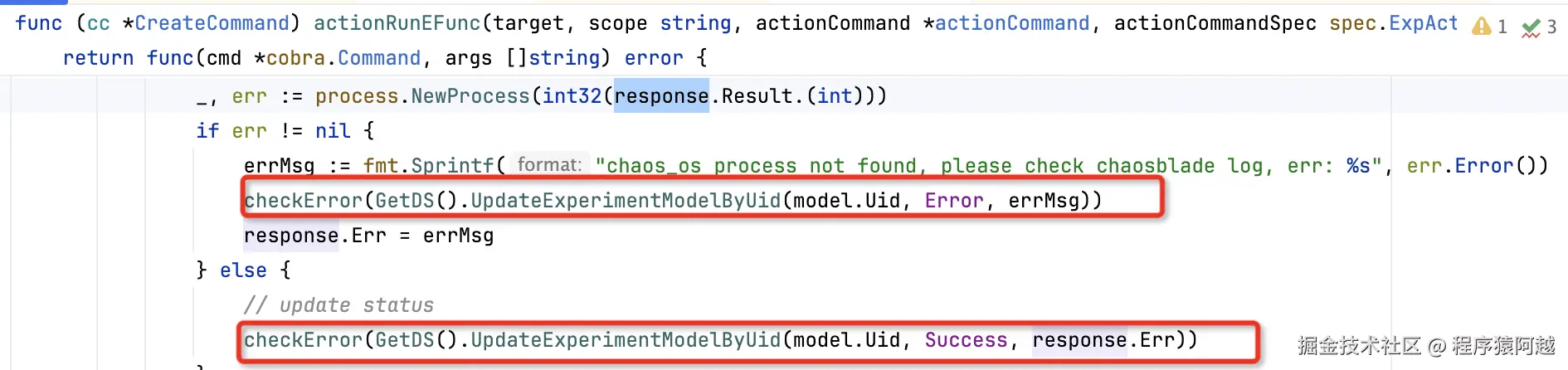Screen dimensions: 1568x370
Task: Click the purple 'Success' constant argument
Action: pyautogui.click(x=966, y=340)
